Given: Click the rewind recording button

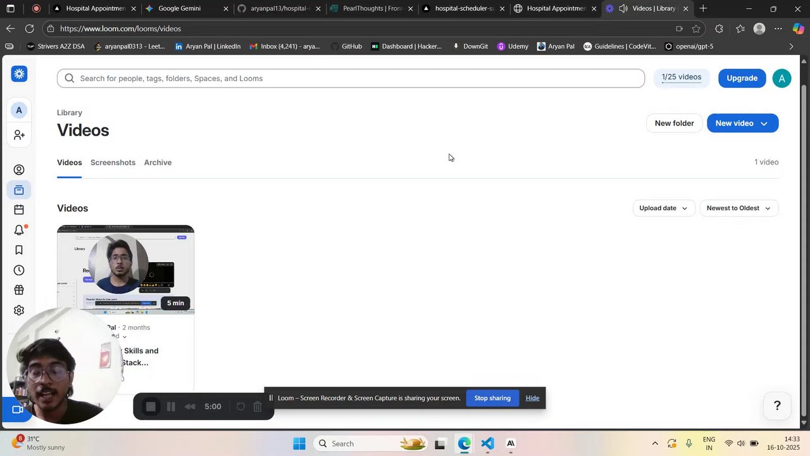Looking at the screenshot, I should pyautogui.click(x=190, y=407).
